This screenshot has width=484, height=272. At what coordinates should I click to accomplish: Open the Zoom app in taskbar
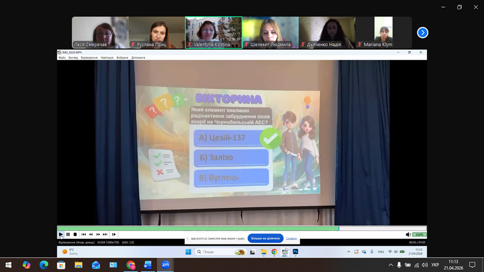click(165, 265)
